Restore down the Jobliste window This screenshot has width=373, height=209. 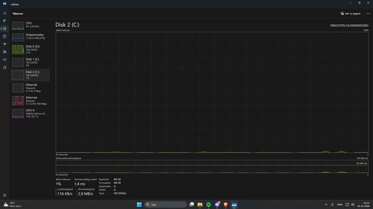[359, 3]
